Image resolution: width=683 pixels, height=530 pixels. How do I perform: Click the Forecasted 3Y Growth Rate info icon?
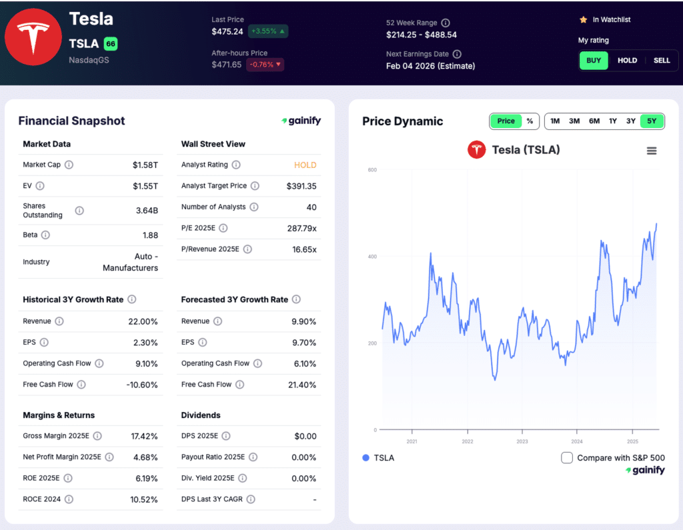[295, 299]
